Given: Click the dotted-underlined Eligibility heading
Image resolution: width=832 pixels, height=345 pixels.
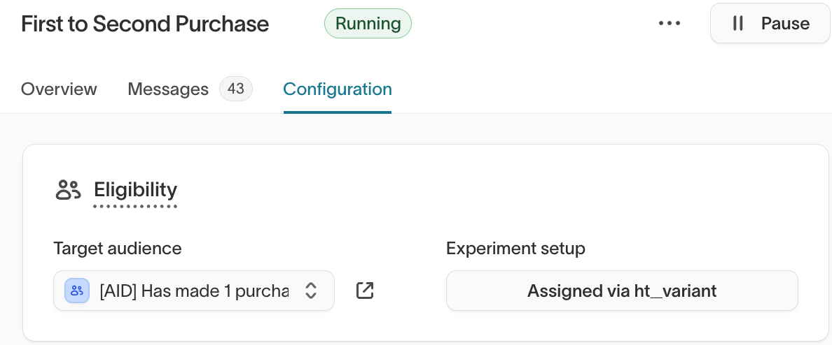Looking at the screenshot, I should [x=135, y=190].
